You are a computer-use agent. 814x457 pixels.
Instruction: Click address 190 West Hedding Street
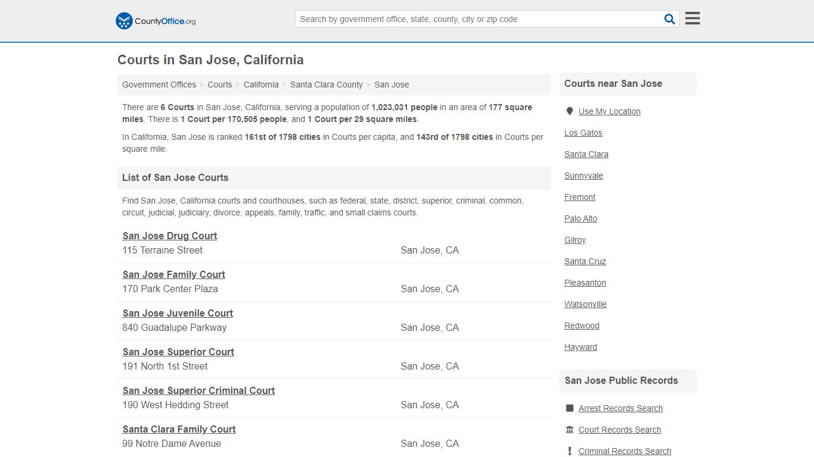[176, 405]
